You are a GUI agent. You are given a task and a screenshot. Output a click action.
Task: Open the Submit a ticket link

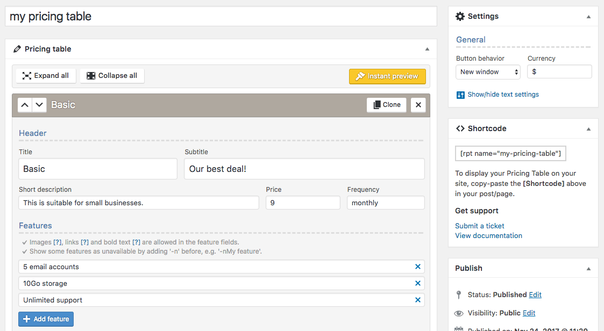point(480,226)
